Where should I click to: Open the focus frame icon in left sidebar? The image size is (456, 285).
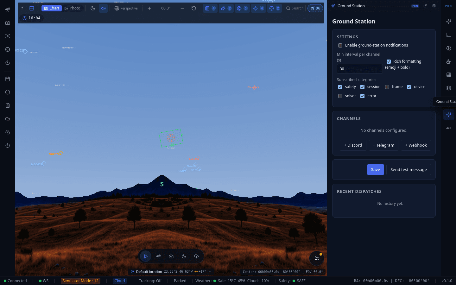pyautogui.click(x=8, y=36)
